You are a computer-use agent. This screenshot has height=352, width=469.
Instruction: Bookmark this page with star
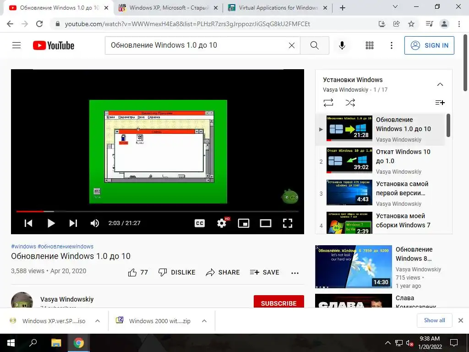click(x=411, y=24)
